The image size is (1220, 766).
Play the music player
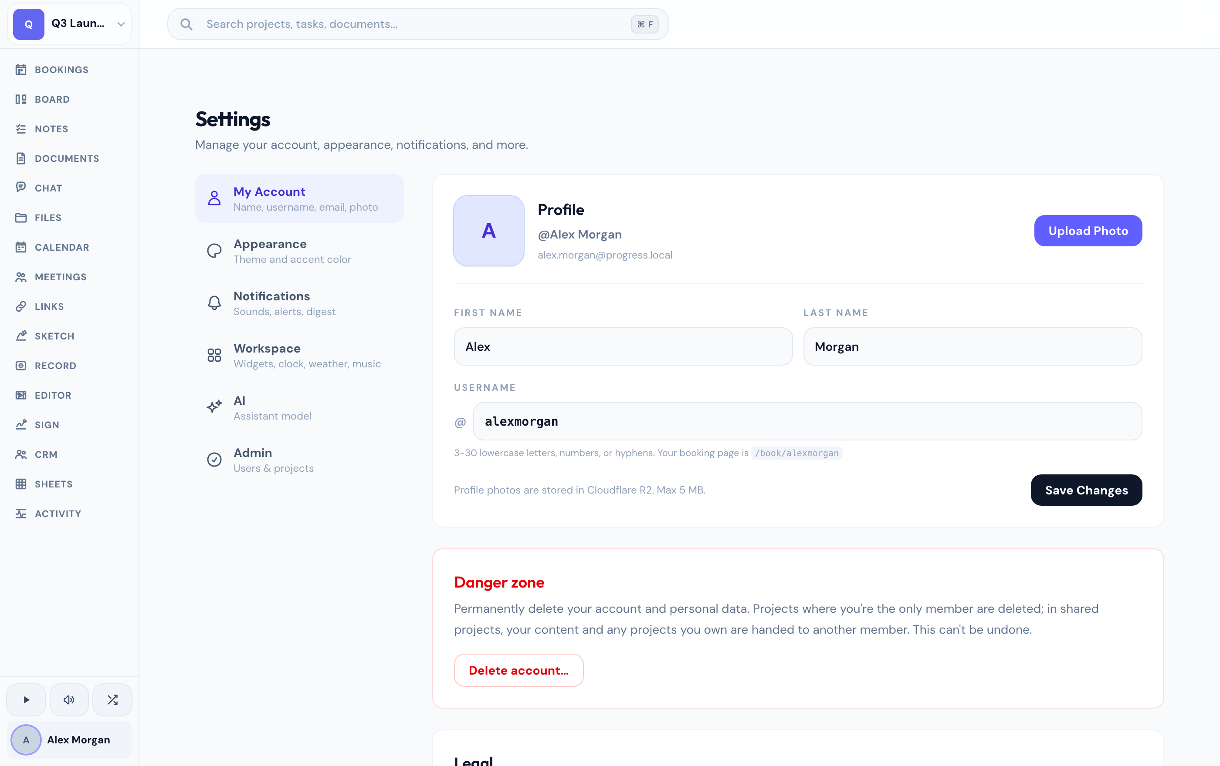point(26,700)
